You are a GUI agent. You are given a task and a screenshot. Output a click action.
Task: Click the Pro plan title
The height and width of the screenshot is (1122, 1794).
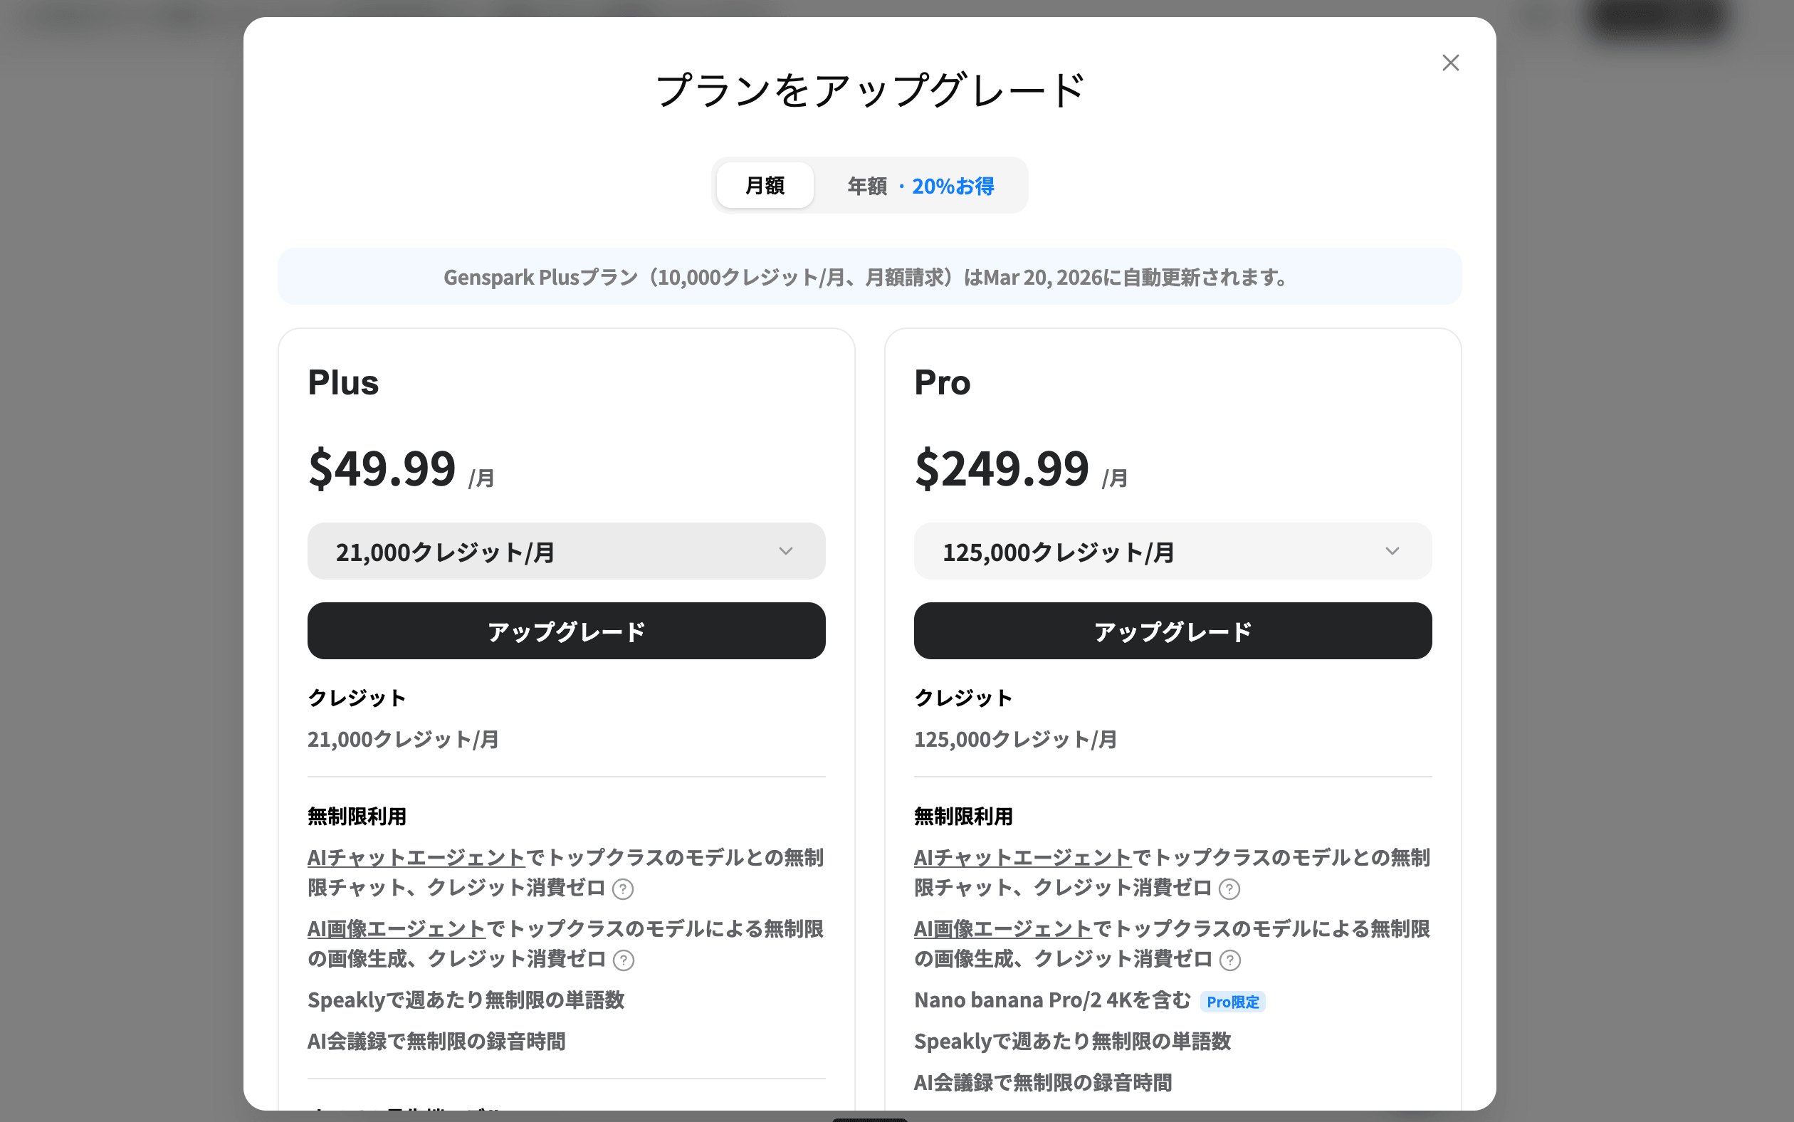click(x=942, y=383)
